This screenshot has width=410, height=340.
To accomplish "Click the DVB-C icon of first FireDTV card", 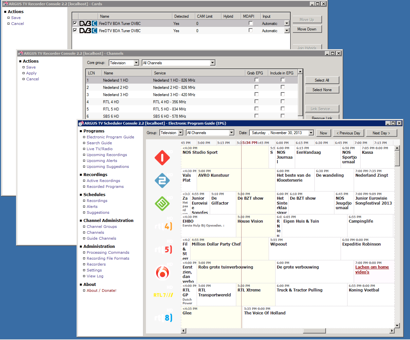I will click(88, 24).
